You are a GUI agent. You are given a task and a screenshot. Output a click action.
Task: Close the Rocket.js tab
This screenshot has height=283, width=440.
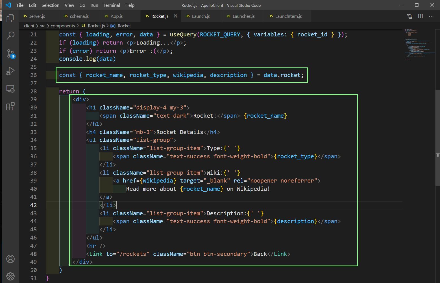[x=175, y=16]
